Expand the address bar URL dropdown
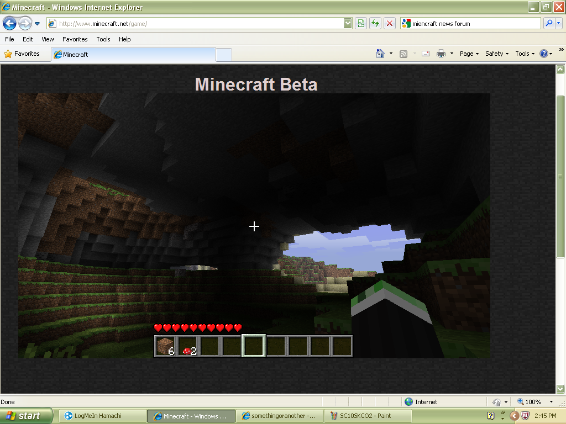This screenshot has width=566, height=424. tap(348, 24)
